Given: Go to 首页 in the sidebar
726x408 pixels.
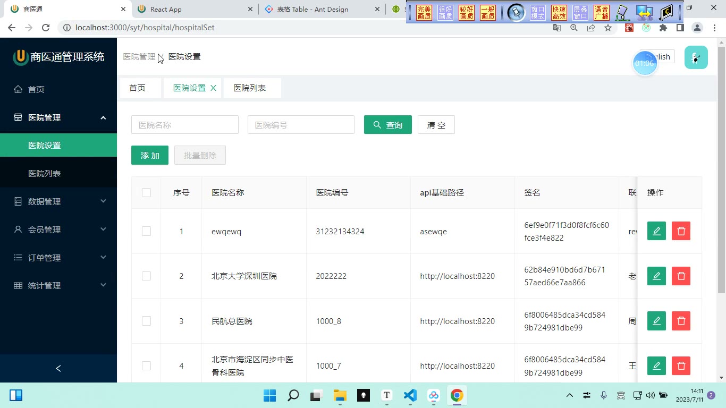Looking at the screenshot, I should 58,89.
